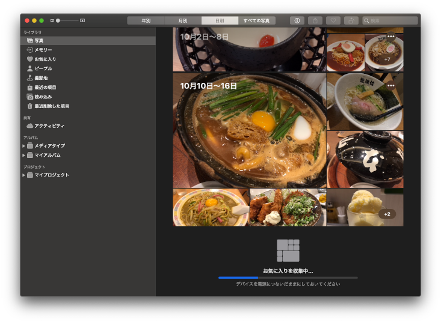The height and width of the screenshot is (323, 441).
Task: Click the +2 more photos badge
Action: (387, 214)
